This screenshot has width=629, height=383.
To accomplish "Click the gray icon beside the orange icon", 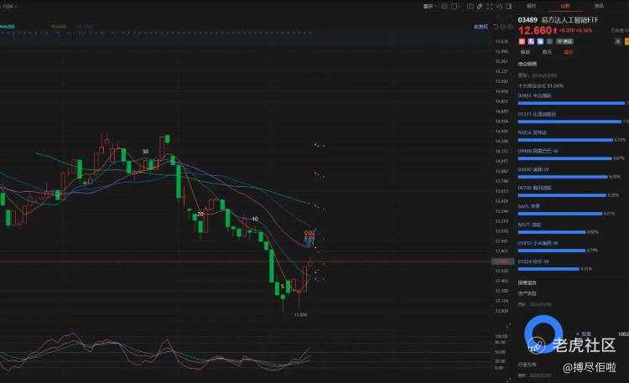I will tap(618, 41).
